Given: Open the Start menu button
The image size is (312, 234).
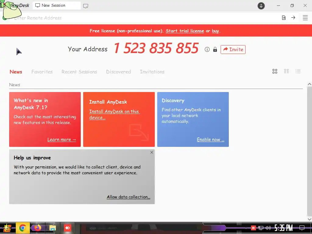Looking at the screenshot, I should pyautogui.click(x=7, y=228).
